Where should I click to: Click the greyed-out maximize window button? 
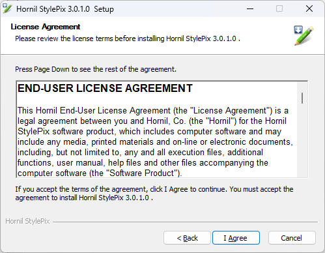pyautogui.click(x=279, y=9)
